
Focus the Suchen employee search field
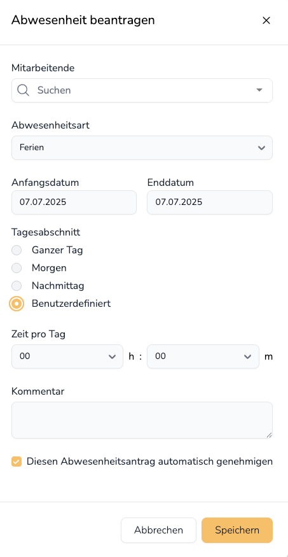[x=142, y=90]
